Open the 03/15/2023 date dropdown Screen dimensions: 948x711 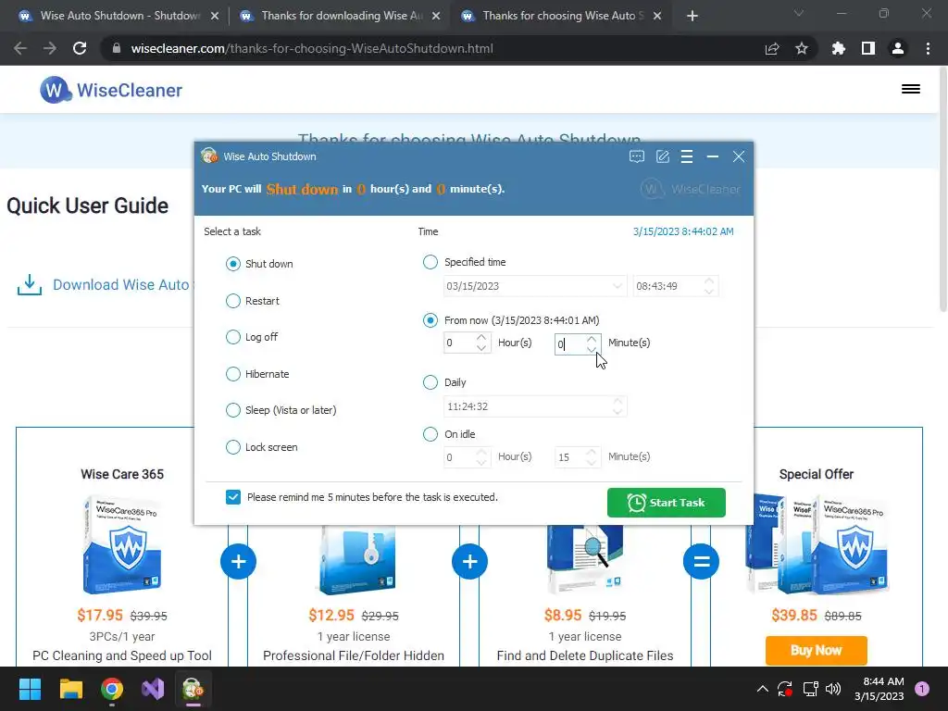coord(617,286)
